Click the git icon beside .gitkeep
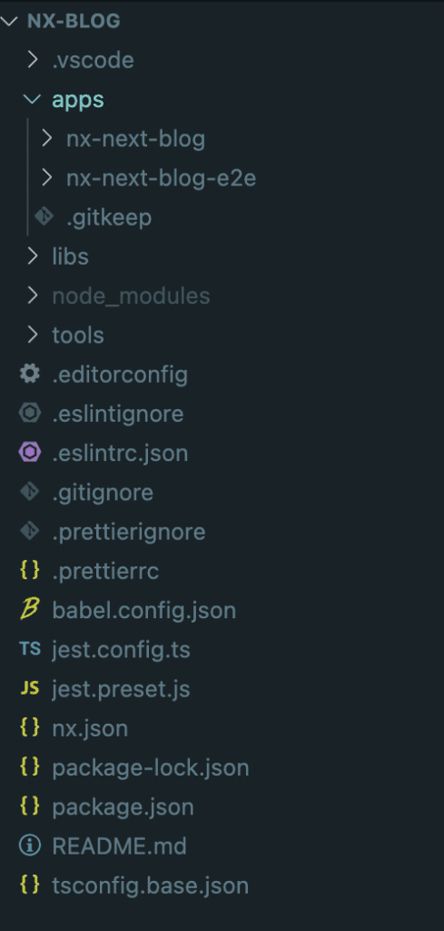Viewport: 444px width, 931px height. 44,216
